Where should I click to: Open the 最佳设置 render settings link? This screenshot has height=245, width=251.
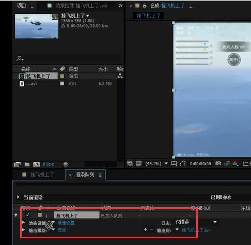66,223
